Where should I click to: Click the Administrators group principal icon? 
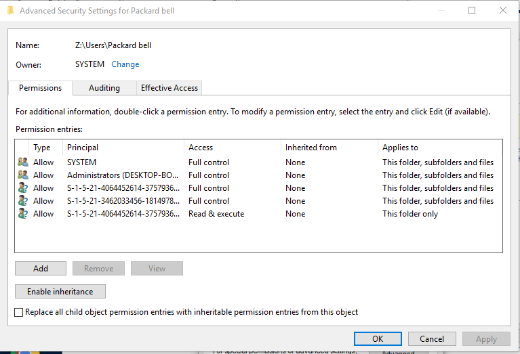[23, 175]
